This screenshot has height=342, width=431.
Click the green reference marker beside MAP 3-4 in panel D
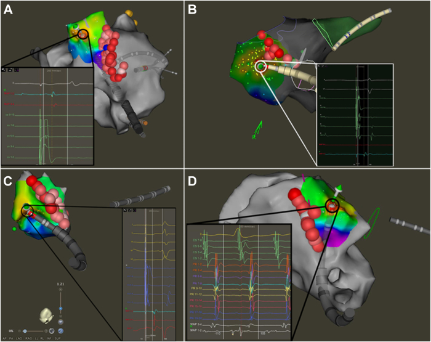[191, 327]
